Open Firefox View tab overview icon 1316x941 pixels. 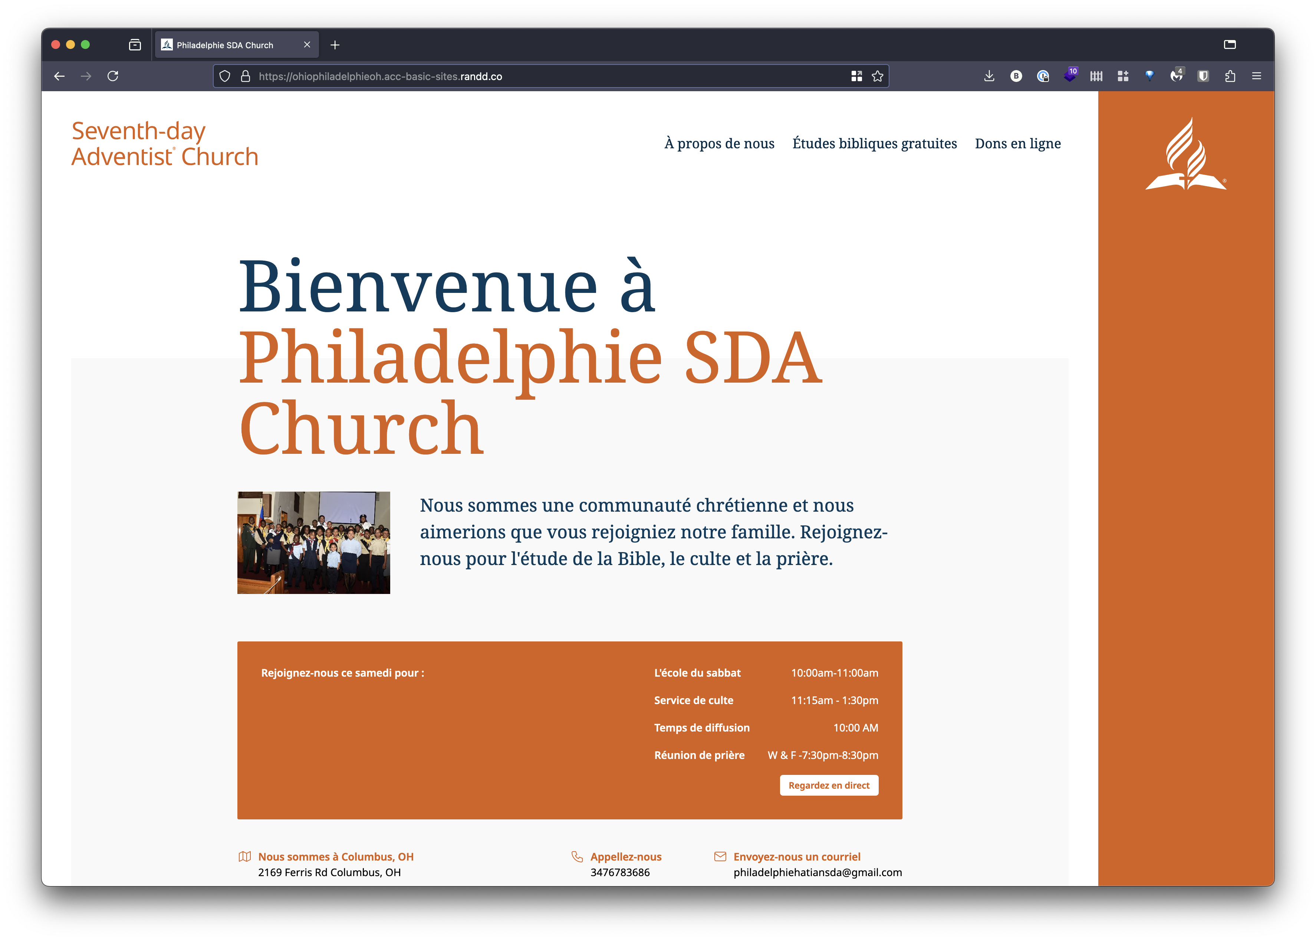135,44
